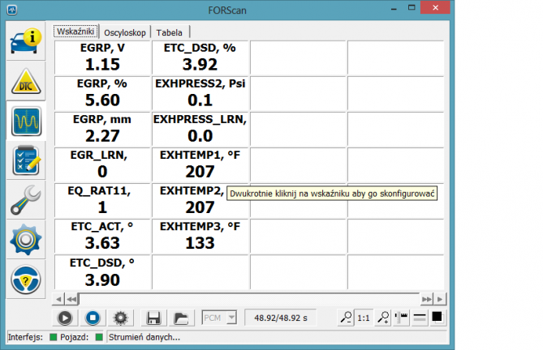Start data logging with the play button

pyautogui.click(x=63, y=317)
